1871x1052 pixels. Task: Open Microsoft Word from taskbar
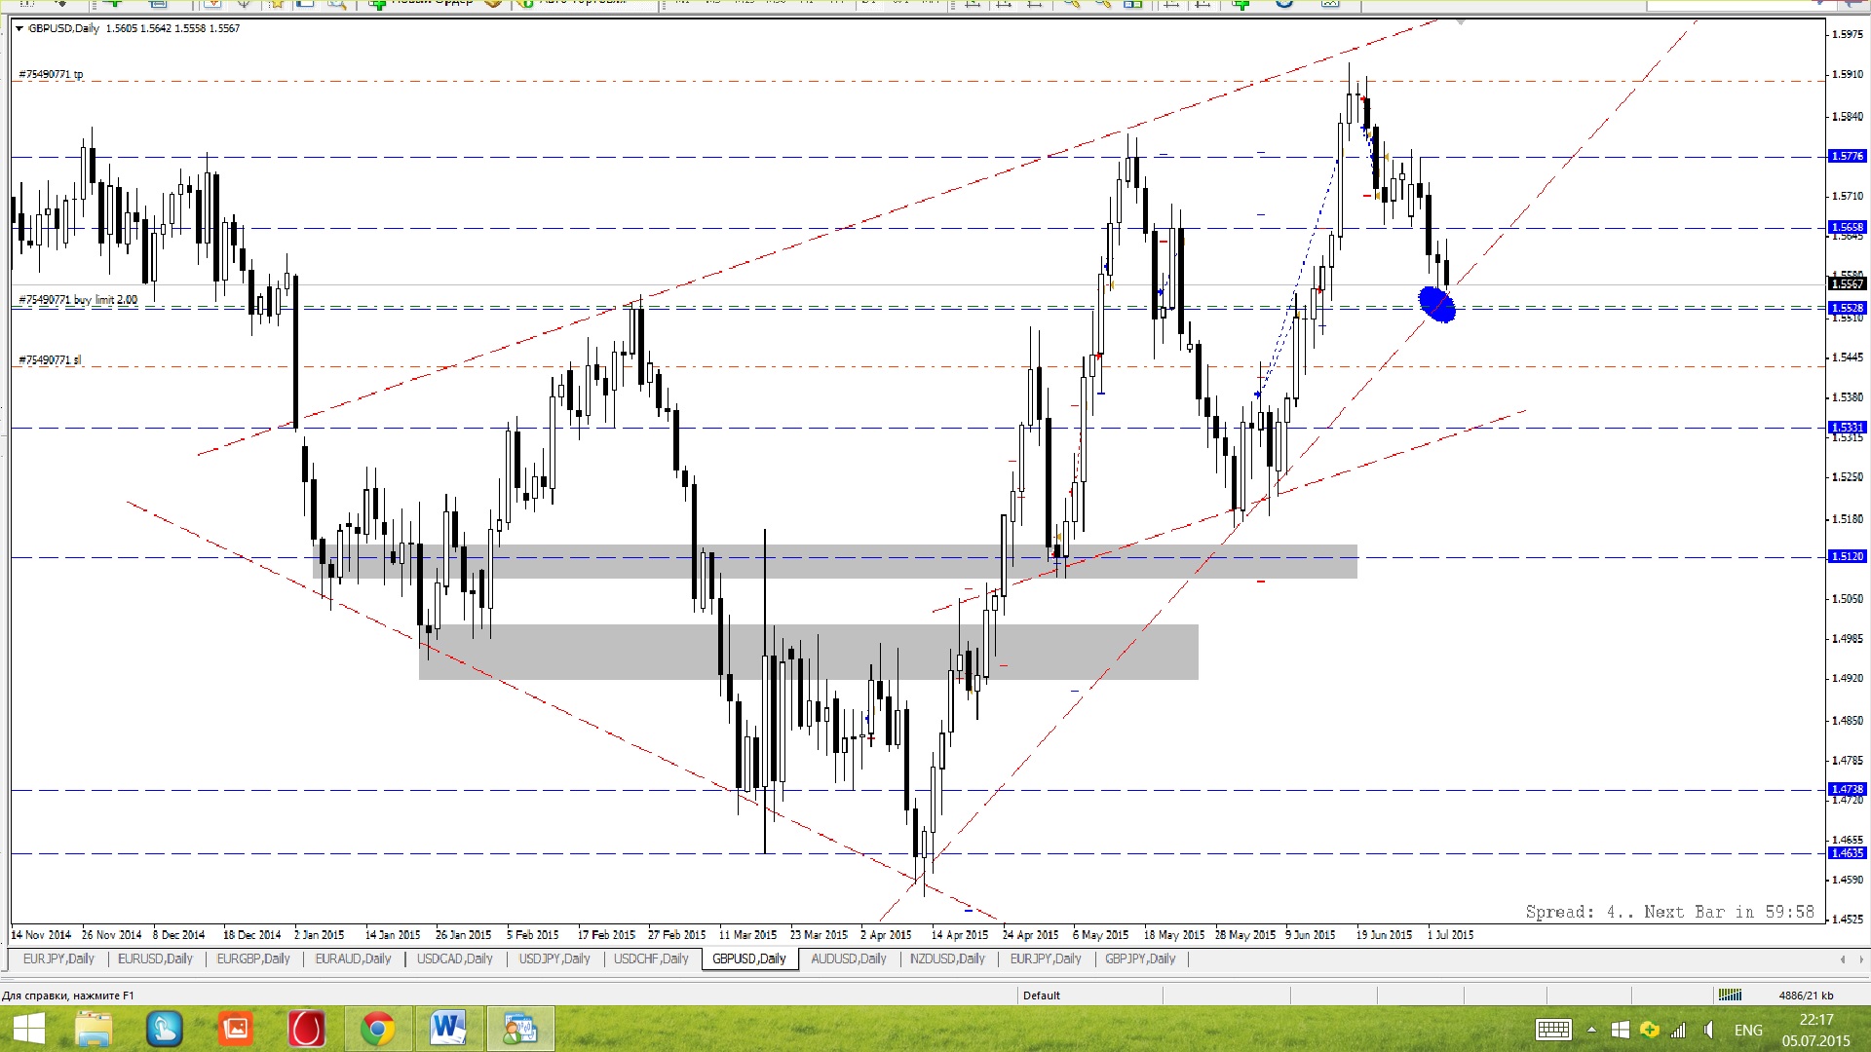point(448,1029)
